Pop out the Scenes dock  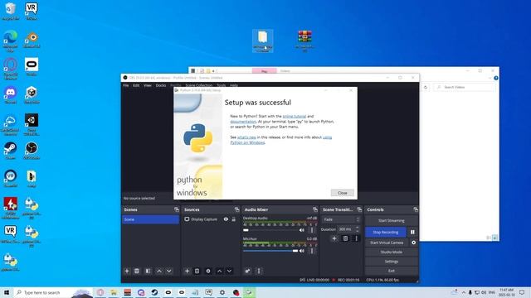point(177,209)
